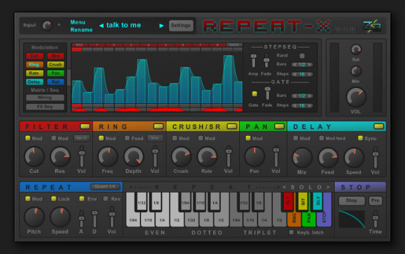
Task: Adjust the delay Mix knob
Action: 302,158
